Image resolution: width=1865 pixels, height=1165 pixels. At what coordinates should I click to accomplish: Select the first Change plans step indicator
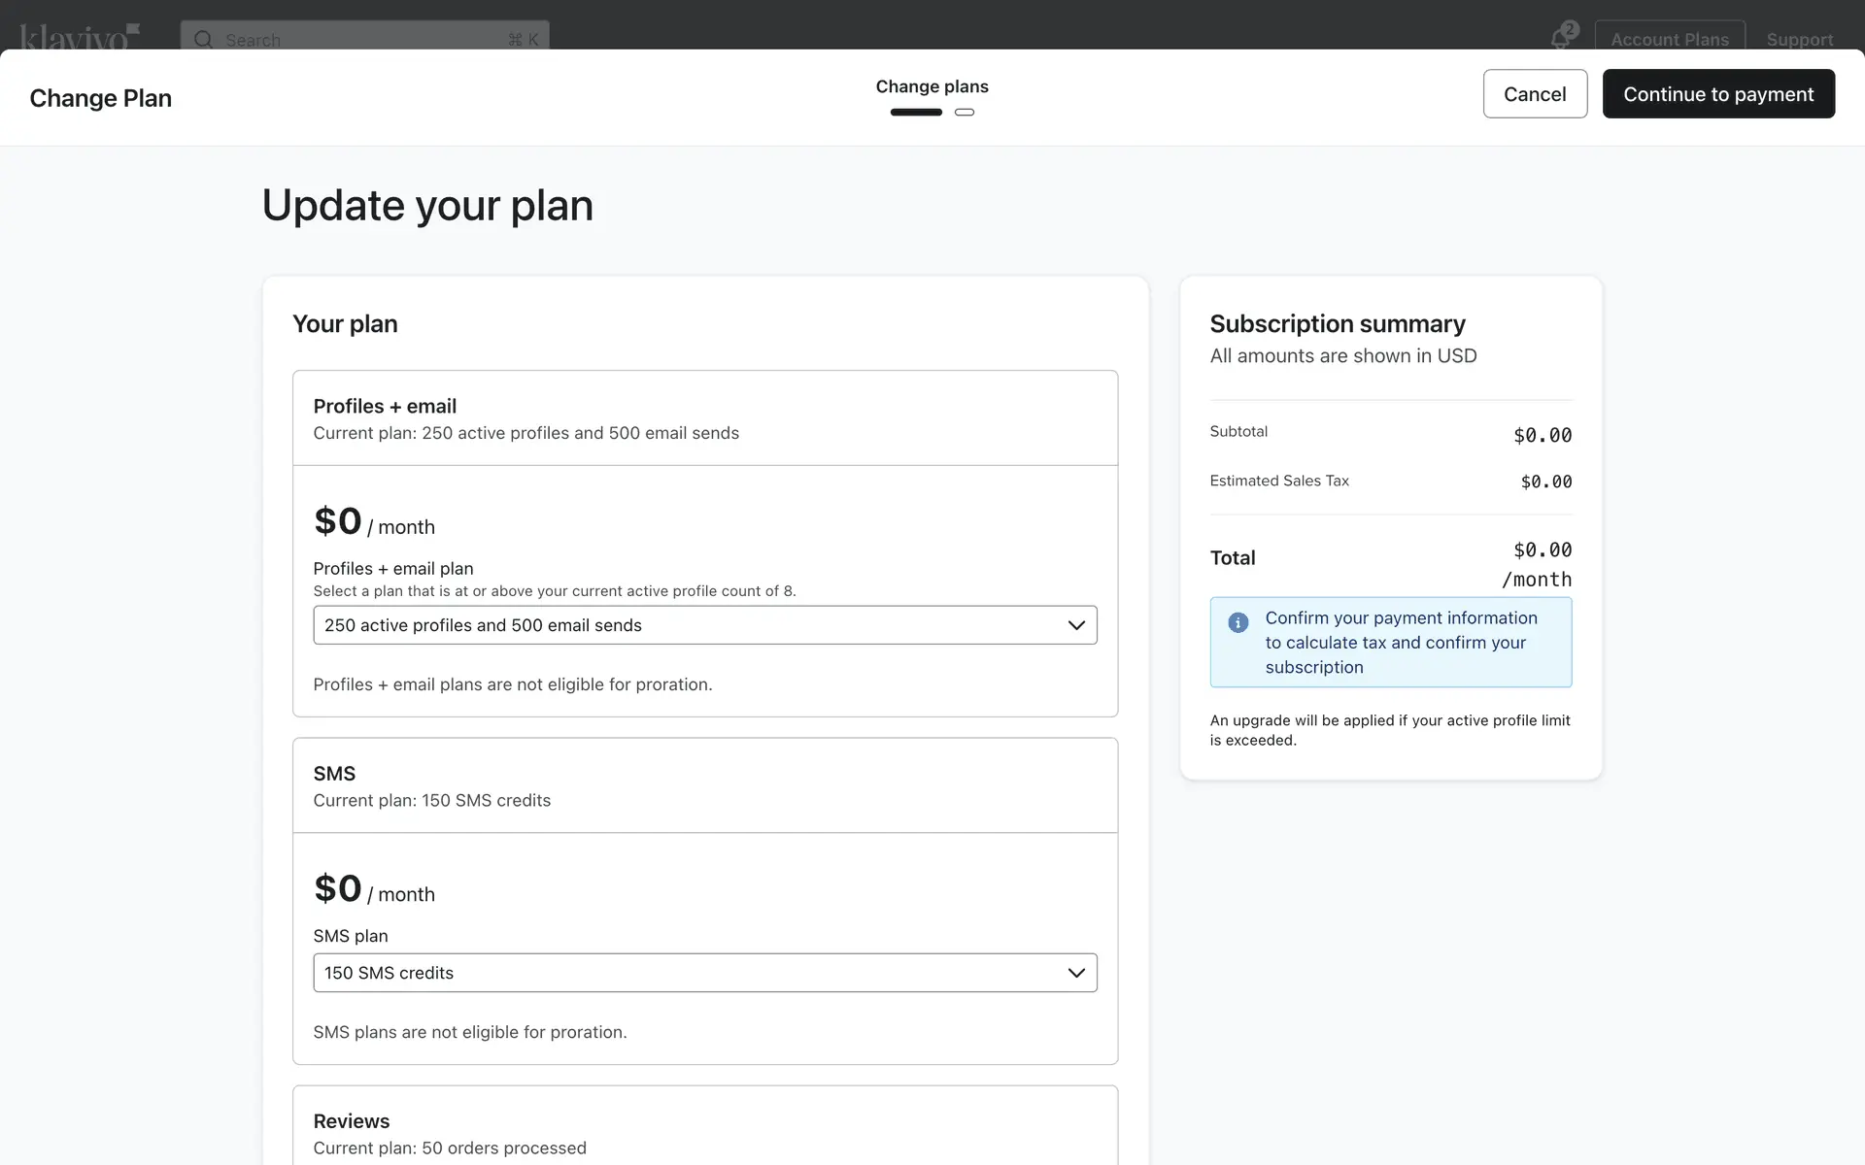[916, 113]
